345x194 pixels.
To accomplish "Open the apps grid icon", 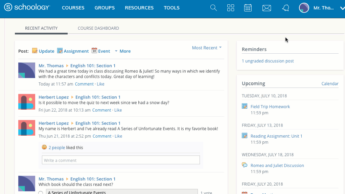I will pos(231,8).
